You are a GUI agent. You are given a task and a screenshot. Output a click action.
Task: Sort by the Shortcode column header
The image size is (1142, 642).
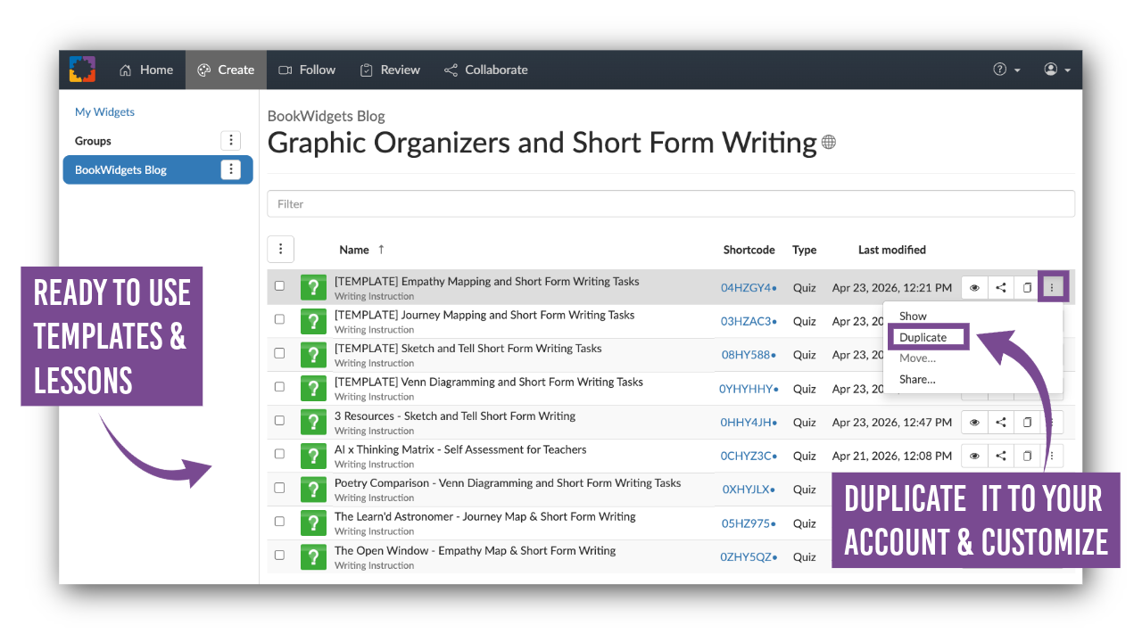pyautogui.click(x=749, y=250)
